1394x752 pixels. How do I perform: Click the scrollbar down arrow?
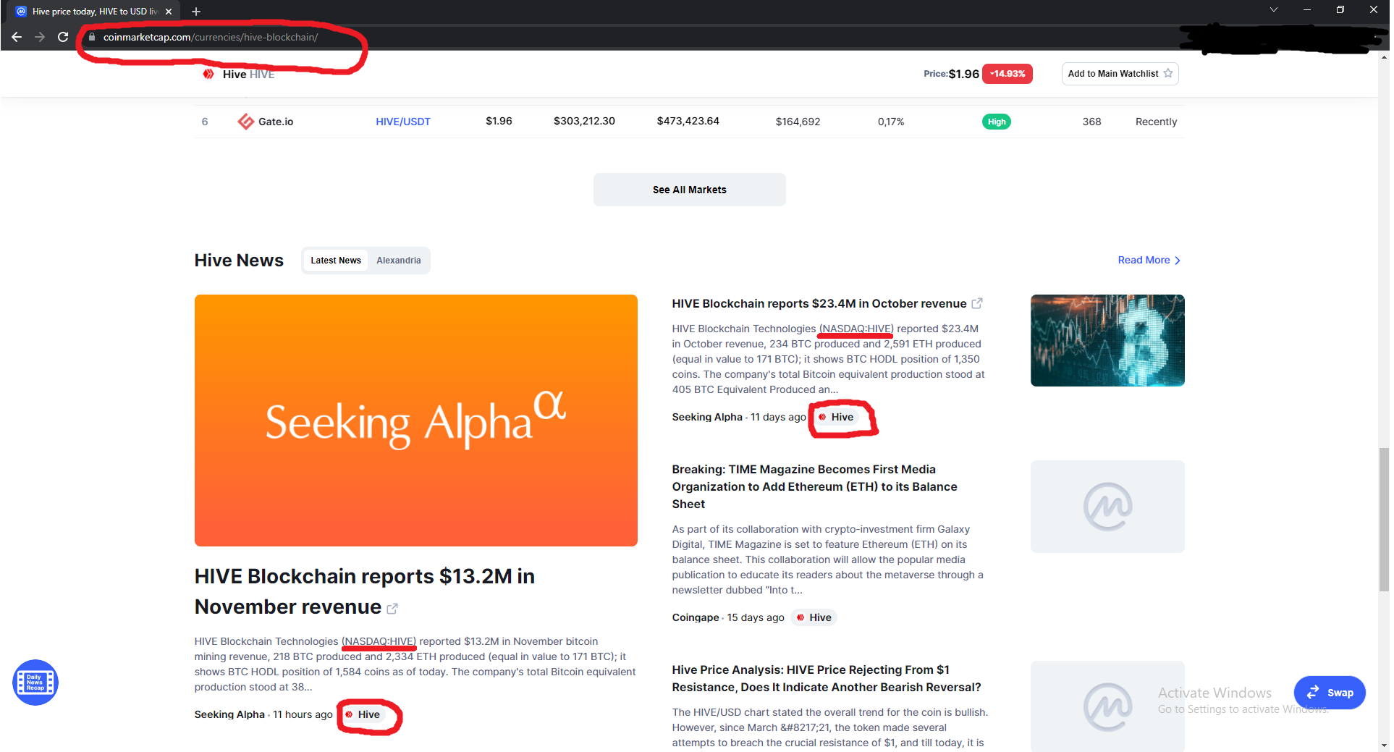click(x=1384, y=745)
